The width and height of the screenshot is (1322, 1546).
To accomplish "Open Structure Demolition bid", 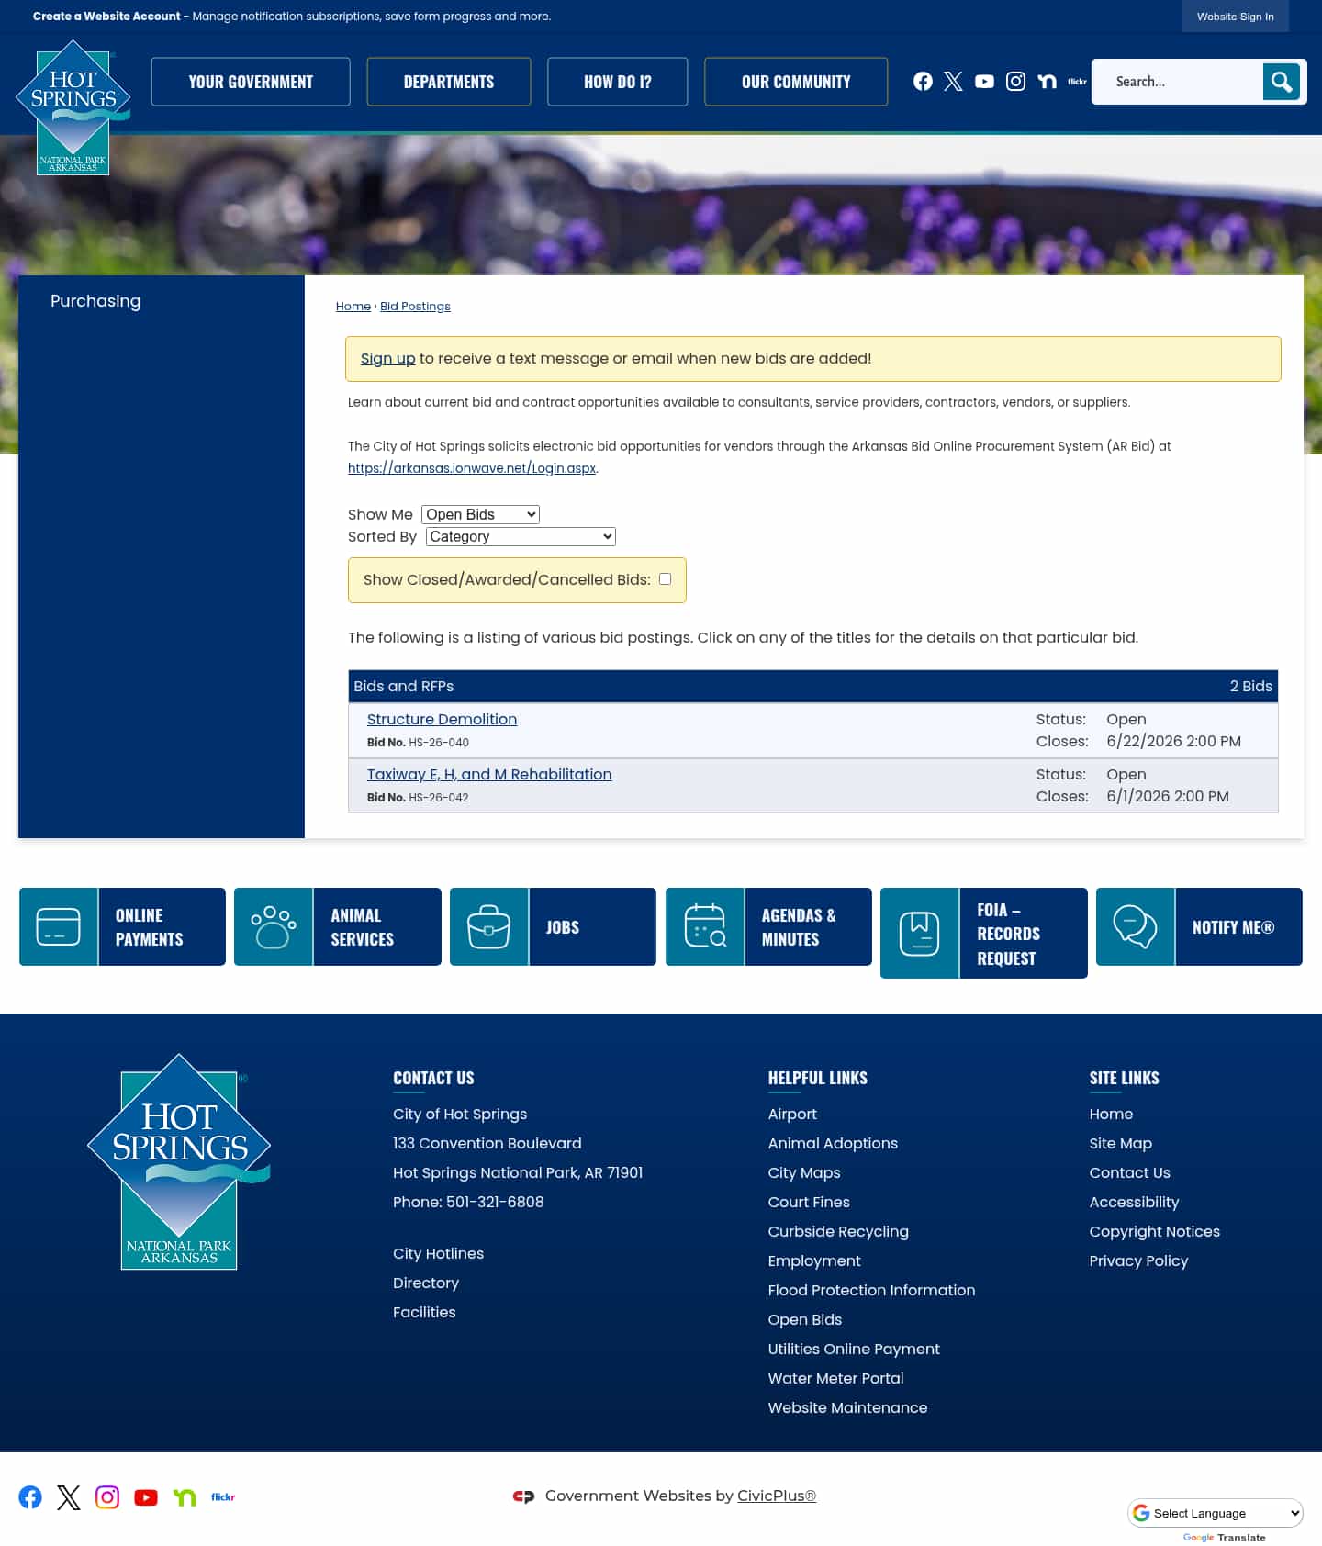I will pos(442,720).
